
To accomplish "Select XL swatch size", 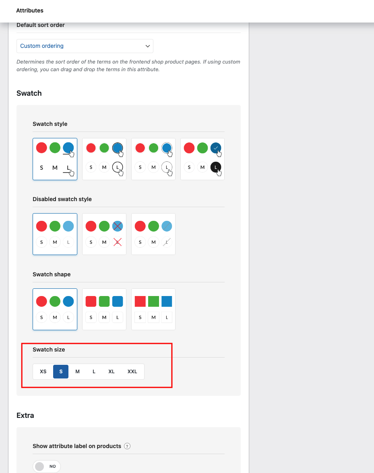I will (112, 371).
